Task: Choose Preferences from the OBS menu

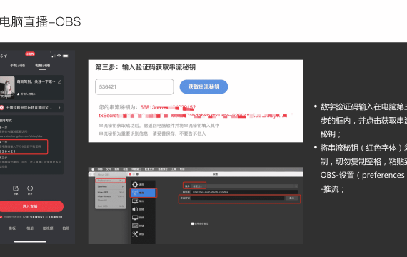Action: (110, 181)
